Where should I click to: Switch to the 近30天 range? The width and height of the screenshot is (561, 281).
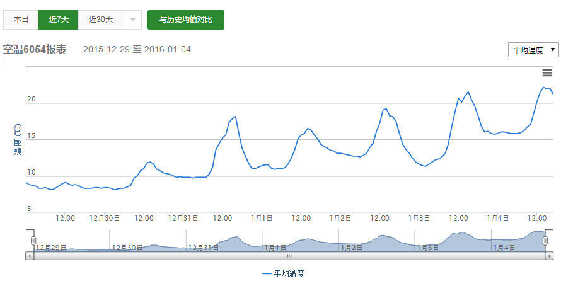pos(101,20)
